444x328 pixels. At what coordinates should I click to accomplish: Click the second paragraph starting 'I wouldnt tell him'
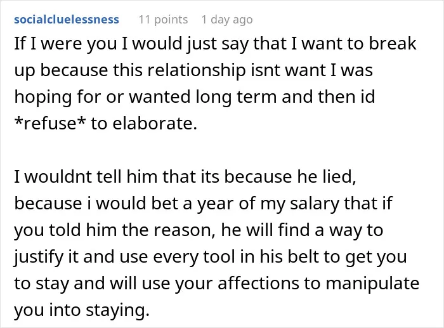(217, 243)
